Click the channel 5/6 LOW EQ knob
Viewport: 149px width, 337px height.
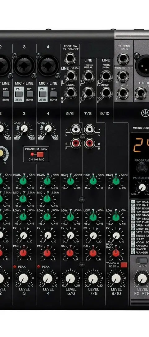pyautogui.click(x=70, y=217)
